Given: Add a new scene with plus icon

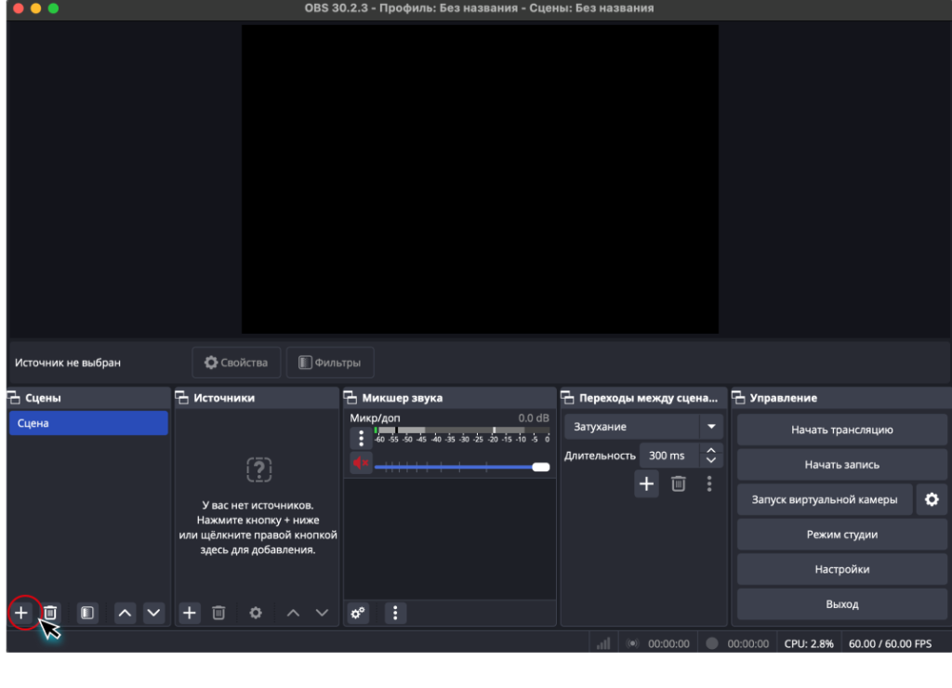Looking at the screenshot, I should coord(21,613).
